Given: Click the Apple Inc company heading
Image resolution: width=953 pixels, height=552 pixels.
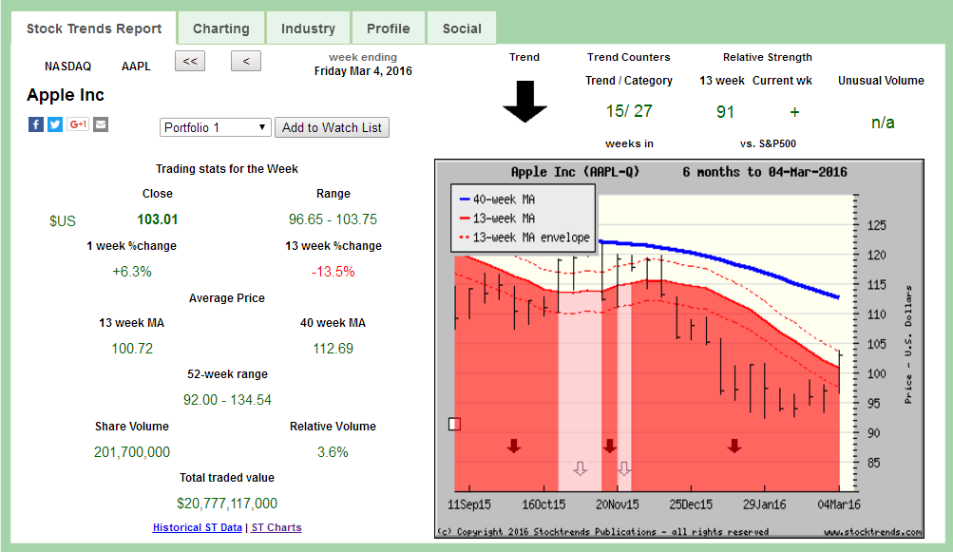Looking at the screenshot, I should [66, 95].
